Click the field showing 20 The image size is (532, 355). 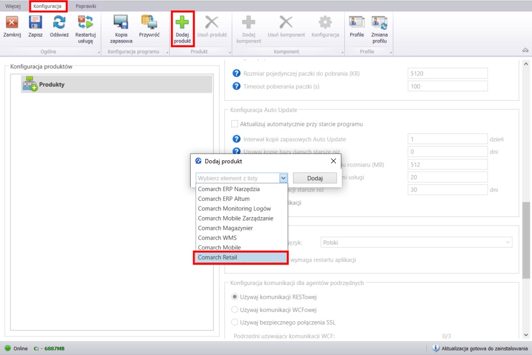tap(447, 177)
